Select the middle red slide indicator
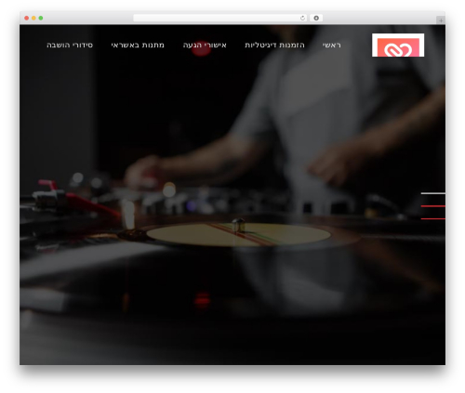Image resolution: width=465 pixels, height=393 pixels. [x=433, y=206]
